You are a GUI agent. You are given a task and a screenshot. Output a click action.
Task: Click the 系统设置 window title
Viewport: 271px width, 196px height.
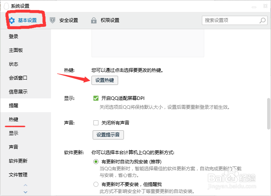(x=20, y=6)
